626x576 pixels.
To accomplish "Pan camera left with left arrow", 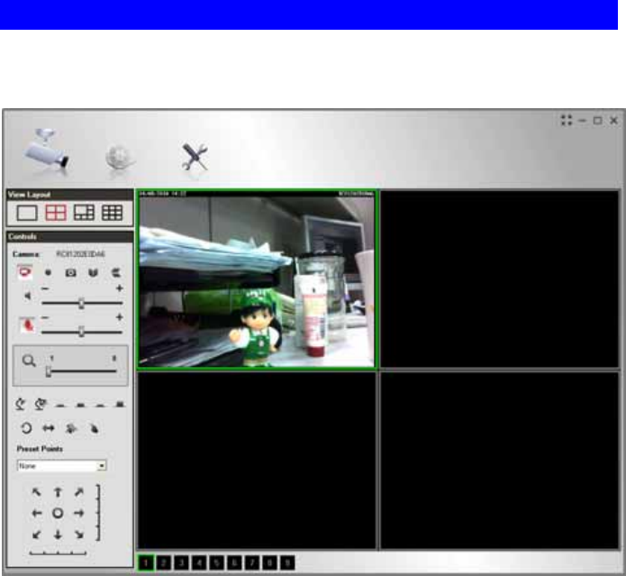I will click(x=37, y=513).
